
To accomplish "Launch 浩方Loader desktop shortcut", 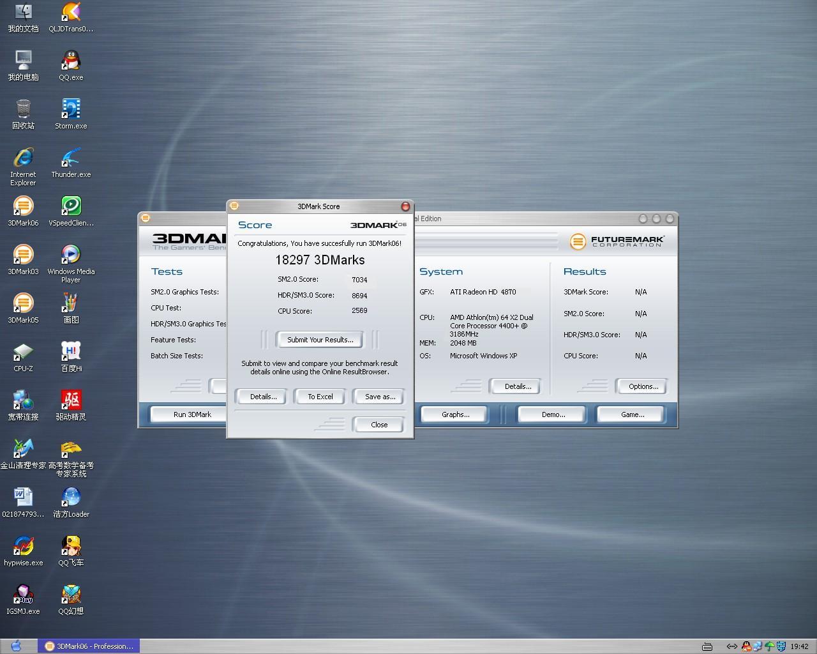I will point(71,503).
